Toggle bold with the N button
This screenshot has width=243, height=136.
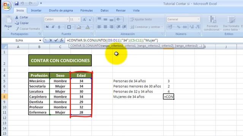point(47,27)
